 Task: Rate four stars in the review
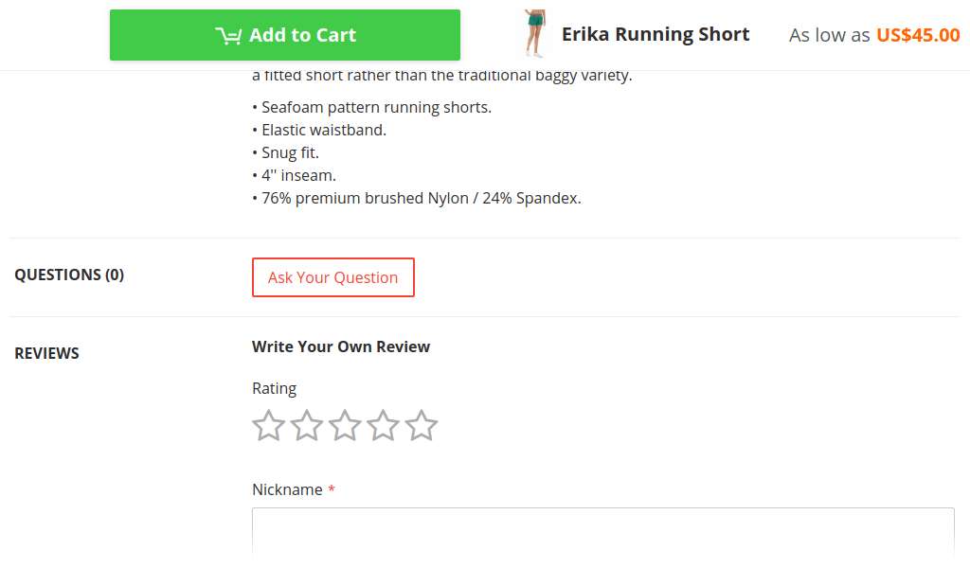tap(383, 425)
